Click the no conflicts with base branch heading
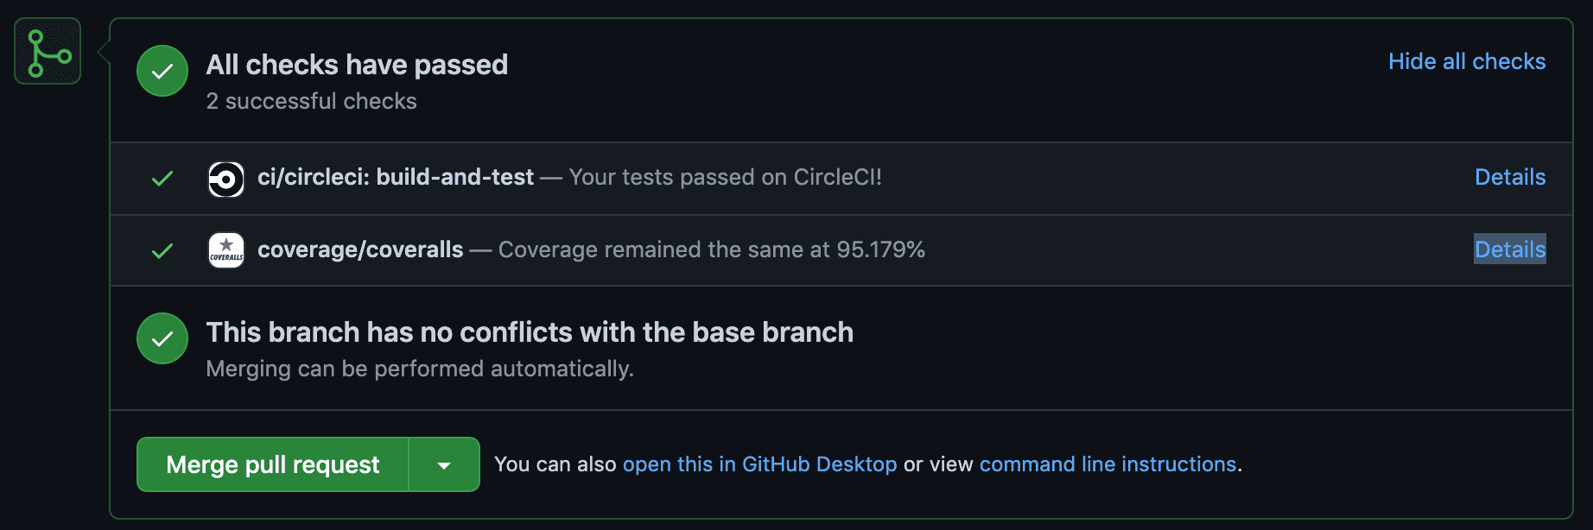The image size is (1593, 530). pyautogui.click(x=530, y=332)
